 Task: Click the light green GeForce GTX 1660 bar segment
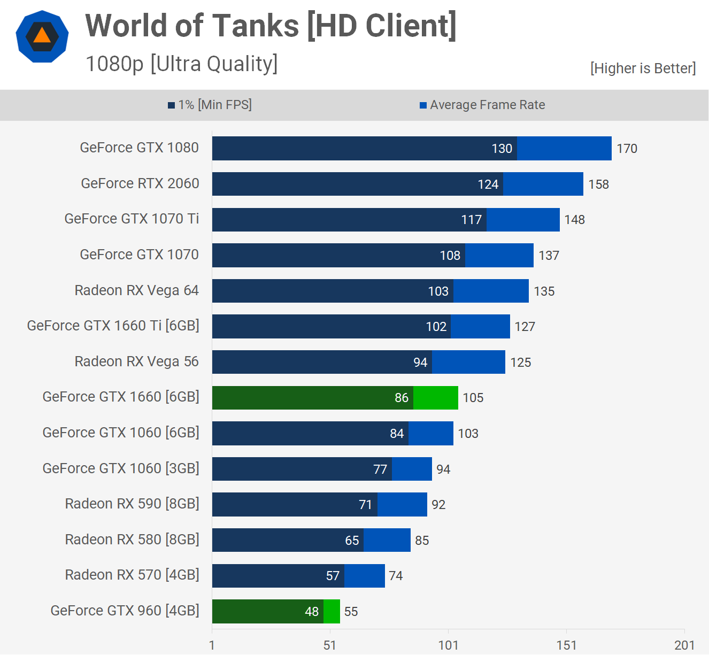point(435,398)
